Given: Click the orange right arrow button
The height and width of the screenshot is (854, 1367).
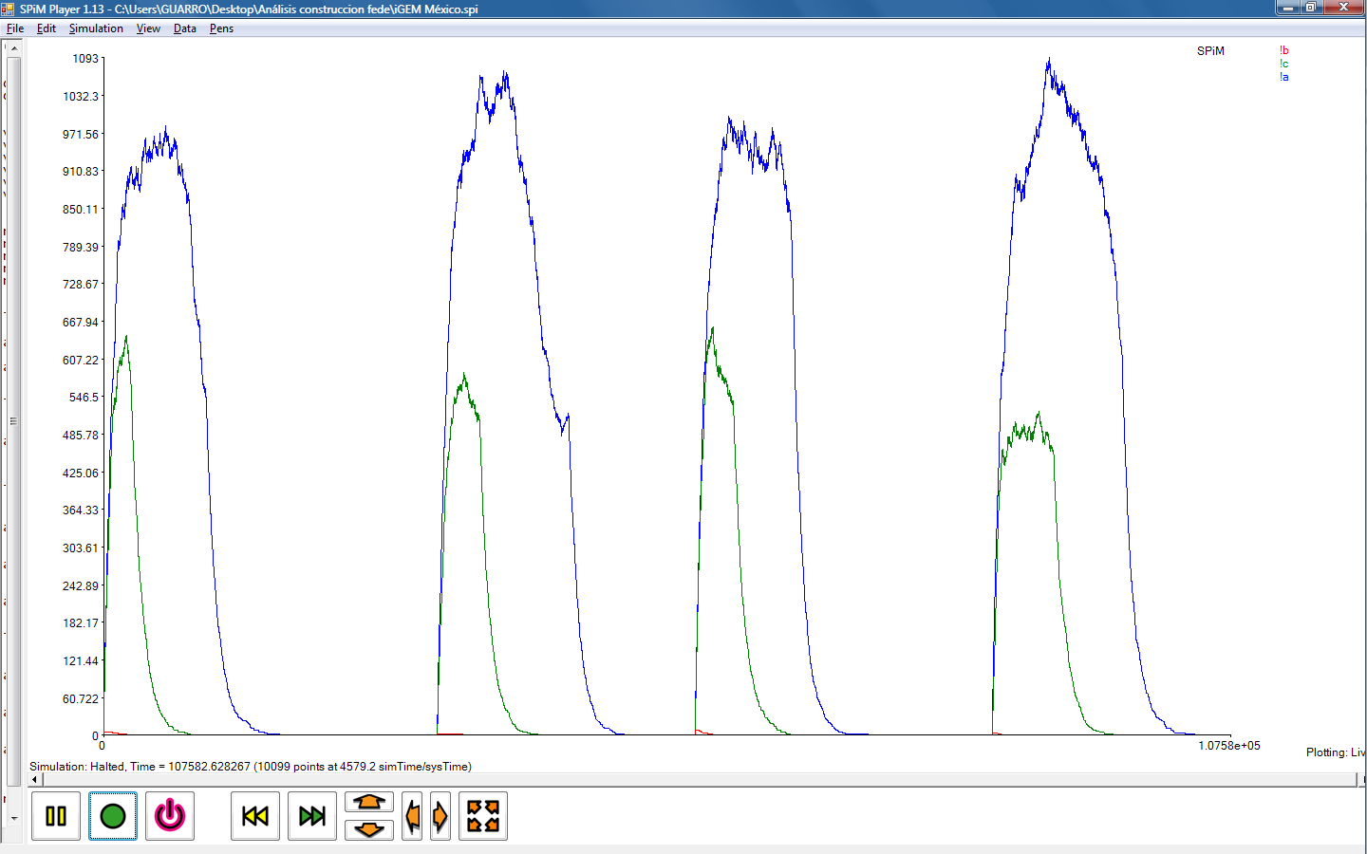Looking at the screenshot, I should click(440, 816).
